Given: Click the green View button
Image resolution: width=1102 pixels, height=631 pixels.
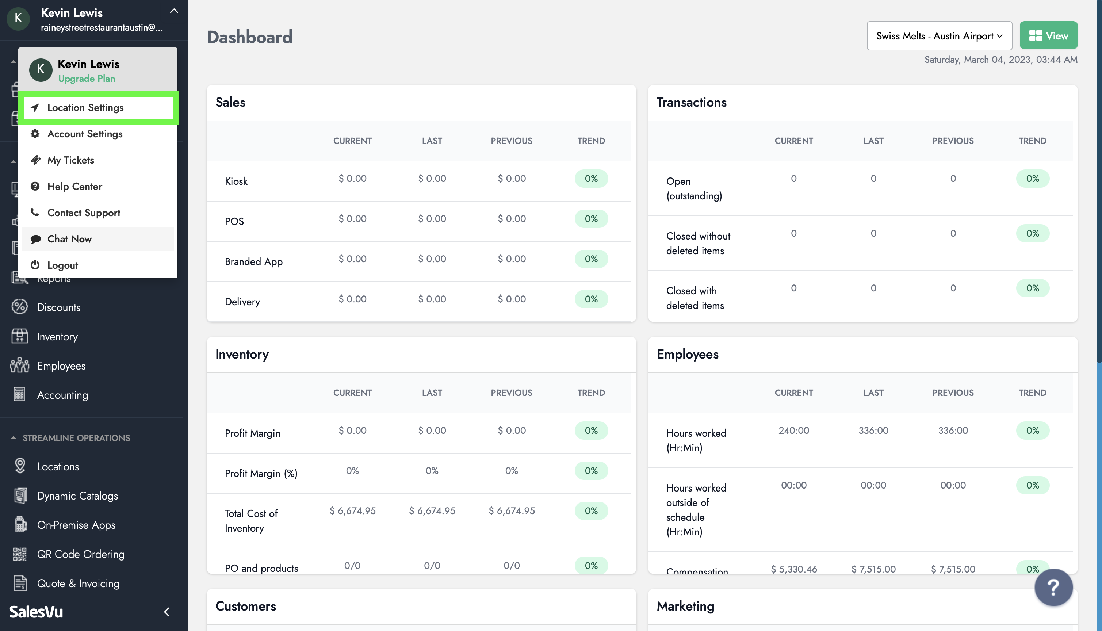Looking at the screenshot, I should (1048, 35).
